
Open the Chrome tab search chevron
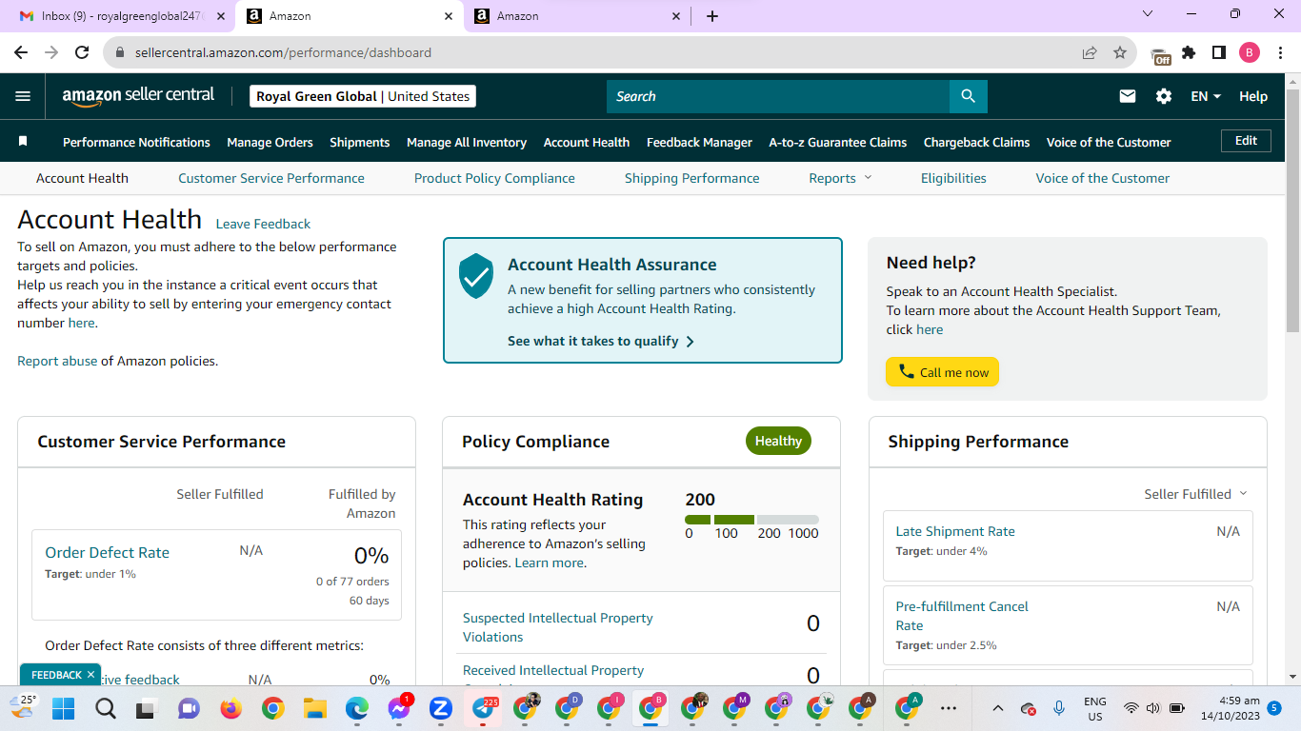[x=1147, y=14]
